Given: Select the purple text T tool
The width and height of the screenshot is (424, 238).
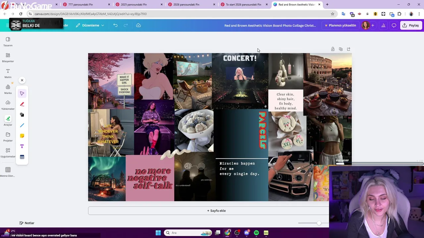Looking at the screenshot, I should tap(22, 146).
